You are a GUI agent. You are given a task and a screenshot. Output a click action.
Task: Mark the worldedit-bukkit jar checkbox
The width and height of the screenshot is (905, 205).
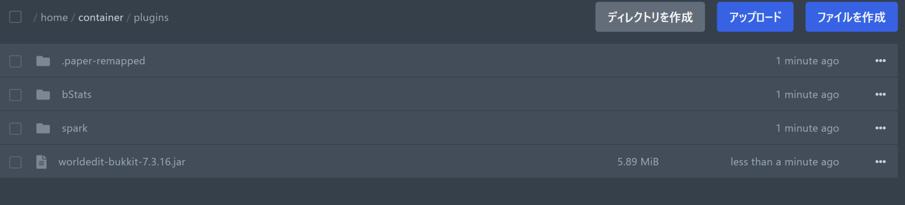[15, 162]
